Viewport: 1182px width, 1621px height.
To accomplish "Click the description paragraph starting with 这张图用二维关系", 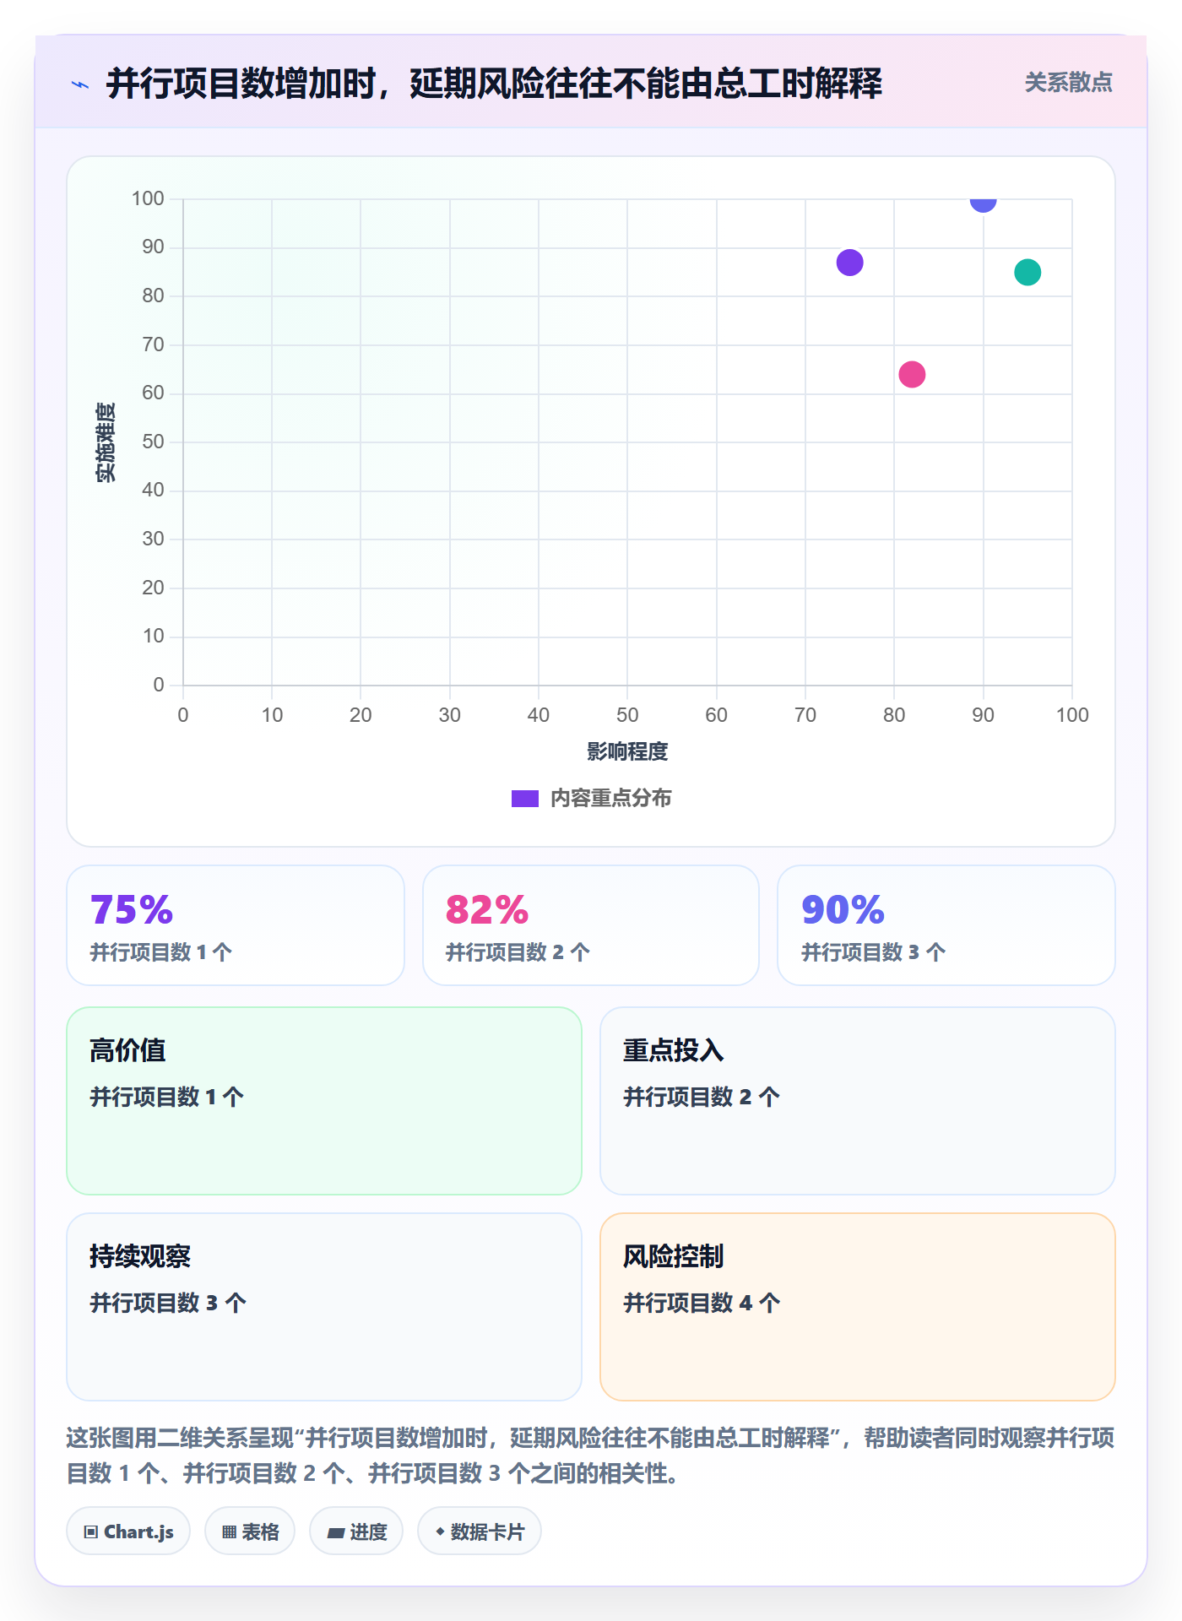I will [591, 1456].
